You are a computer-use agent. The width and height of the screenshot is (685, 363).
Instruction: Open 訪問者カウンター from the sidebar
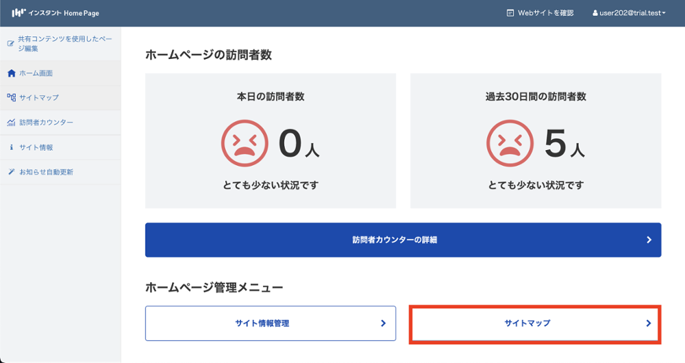(x=46, y=123)
